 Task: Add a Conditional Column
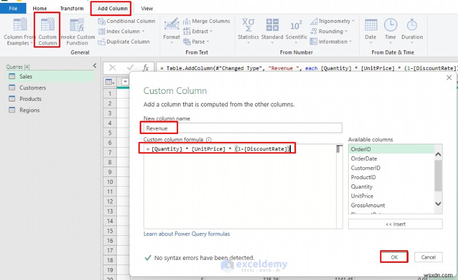coord(127,21)
